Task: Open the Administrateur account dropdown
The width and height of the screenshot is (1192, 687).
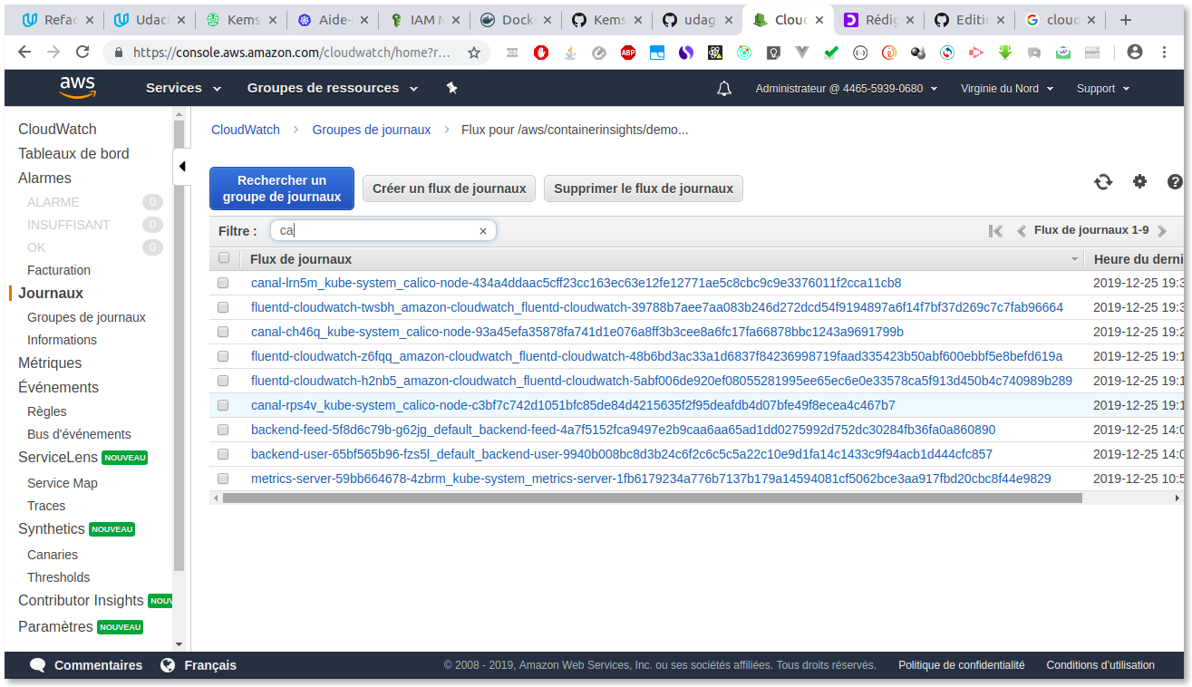Action: point(847,89)
